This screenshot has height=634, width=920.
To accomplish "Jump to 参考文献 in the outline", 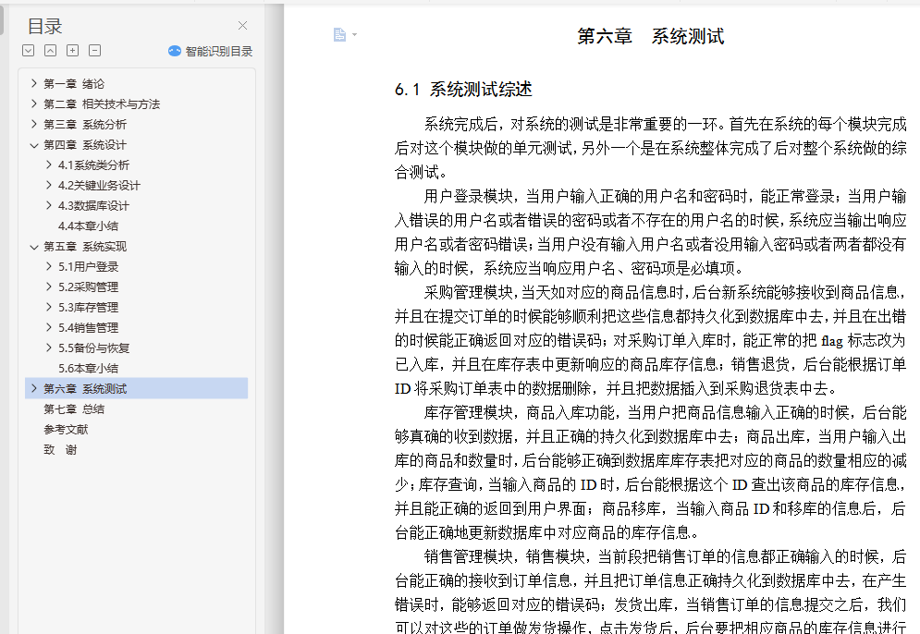I will (x=66, y=430).
